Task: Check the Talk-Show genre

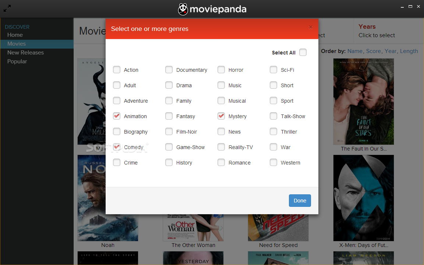Action: tap(273, 116)
